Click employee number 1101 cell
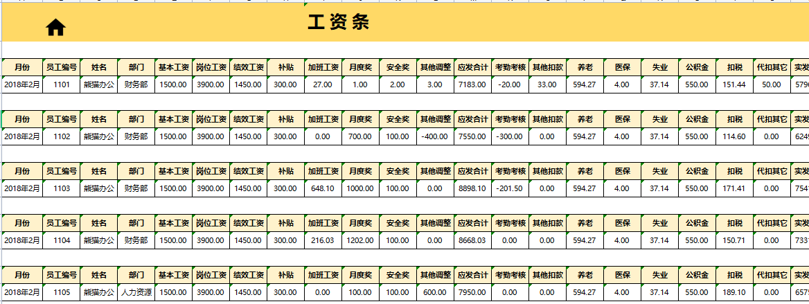 [x=62, y=84]
